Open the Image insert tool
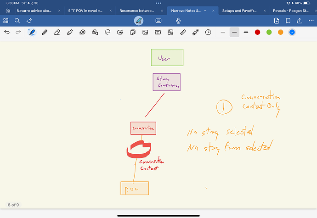The width and height of the screenshot is (317, 218). (145, 32)
